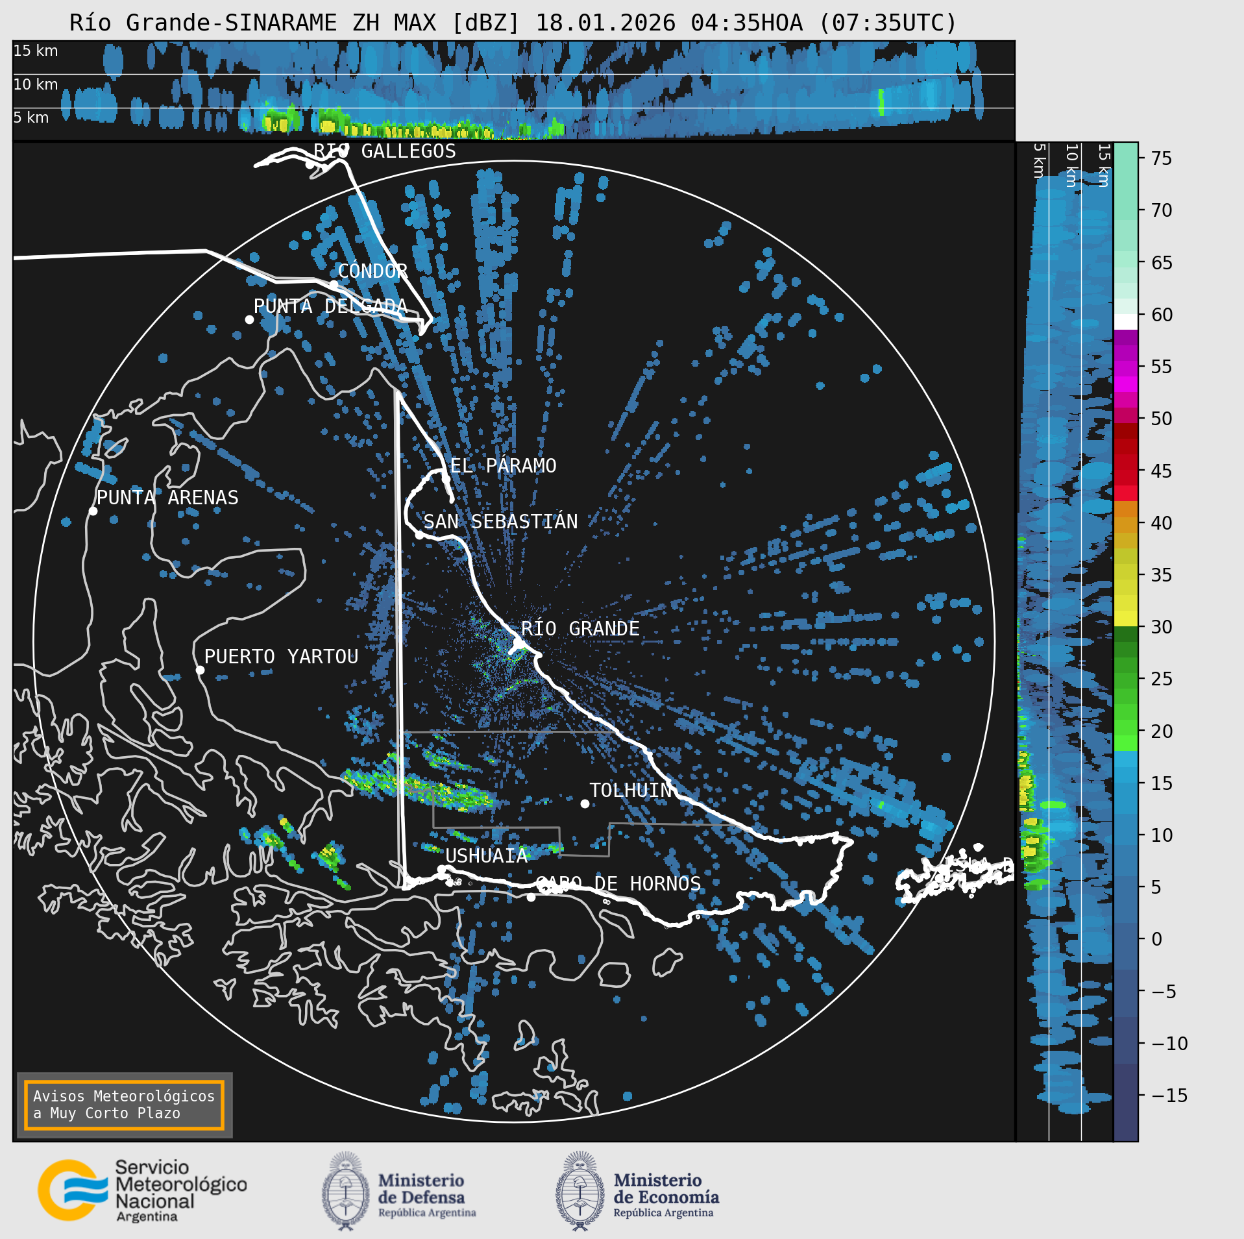Click the TOLHUIN marker dot
Screen dimensions: 1244x1239
pyautogui.click(x=585, y=804)
